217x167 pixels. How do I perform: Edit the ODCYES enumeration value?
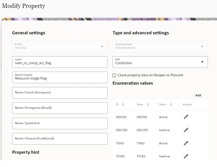click(186, 130)
